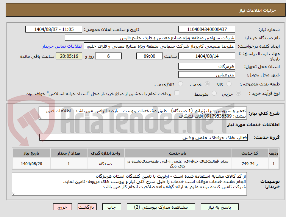Click the شماره نیاز field 1104004340000437
The image size is (286, 217).
click(x=207, y=29)
